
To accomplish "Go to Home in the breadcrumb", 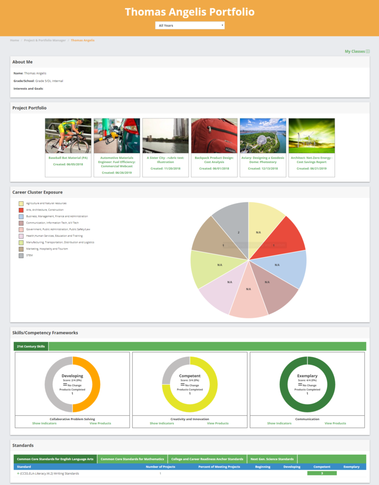I will pyautogui.click(x=14, y=40).
